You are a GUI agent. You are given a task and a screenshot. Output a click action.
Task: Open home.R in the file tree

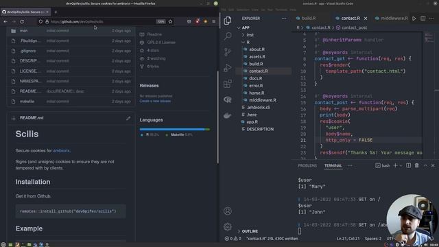pos(257,93)
